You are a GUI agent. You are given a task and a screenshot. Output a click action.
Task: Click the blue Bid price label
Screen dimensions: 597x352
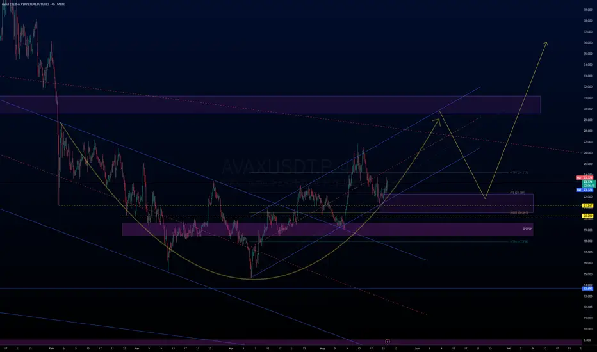(584, 189)
